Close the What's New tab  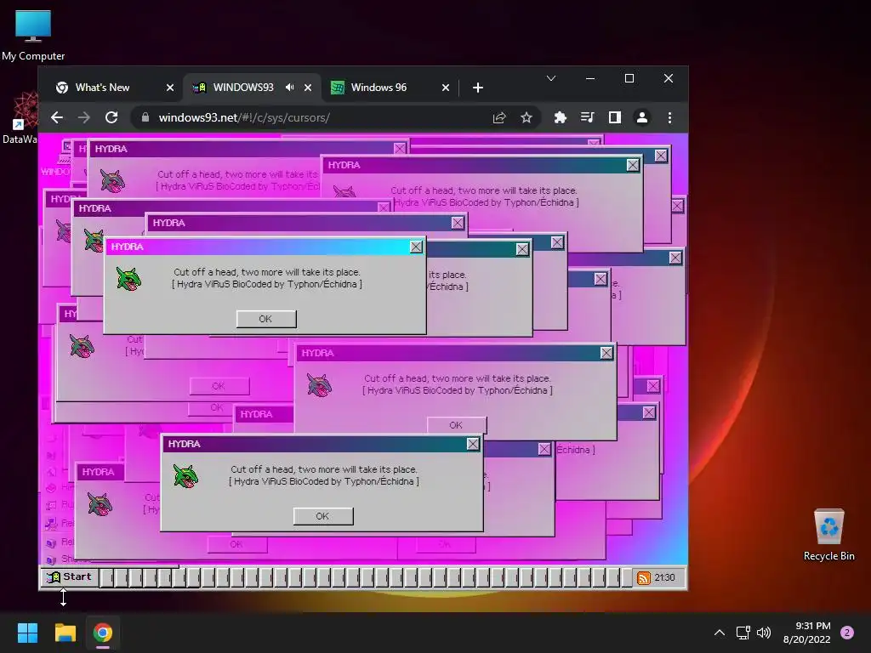[x=170, y=88]
